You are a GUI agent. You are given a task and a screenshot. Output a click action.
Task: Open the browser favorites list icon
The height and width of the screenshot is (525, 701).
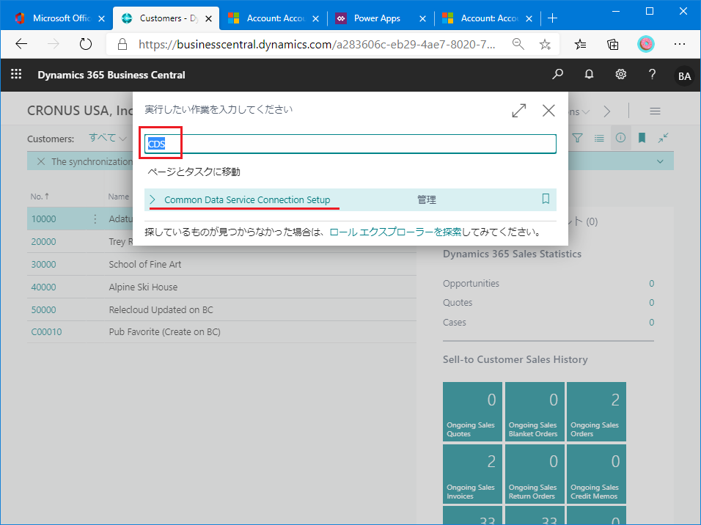tap(580, 44)
